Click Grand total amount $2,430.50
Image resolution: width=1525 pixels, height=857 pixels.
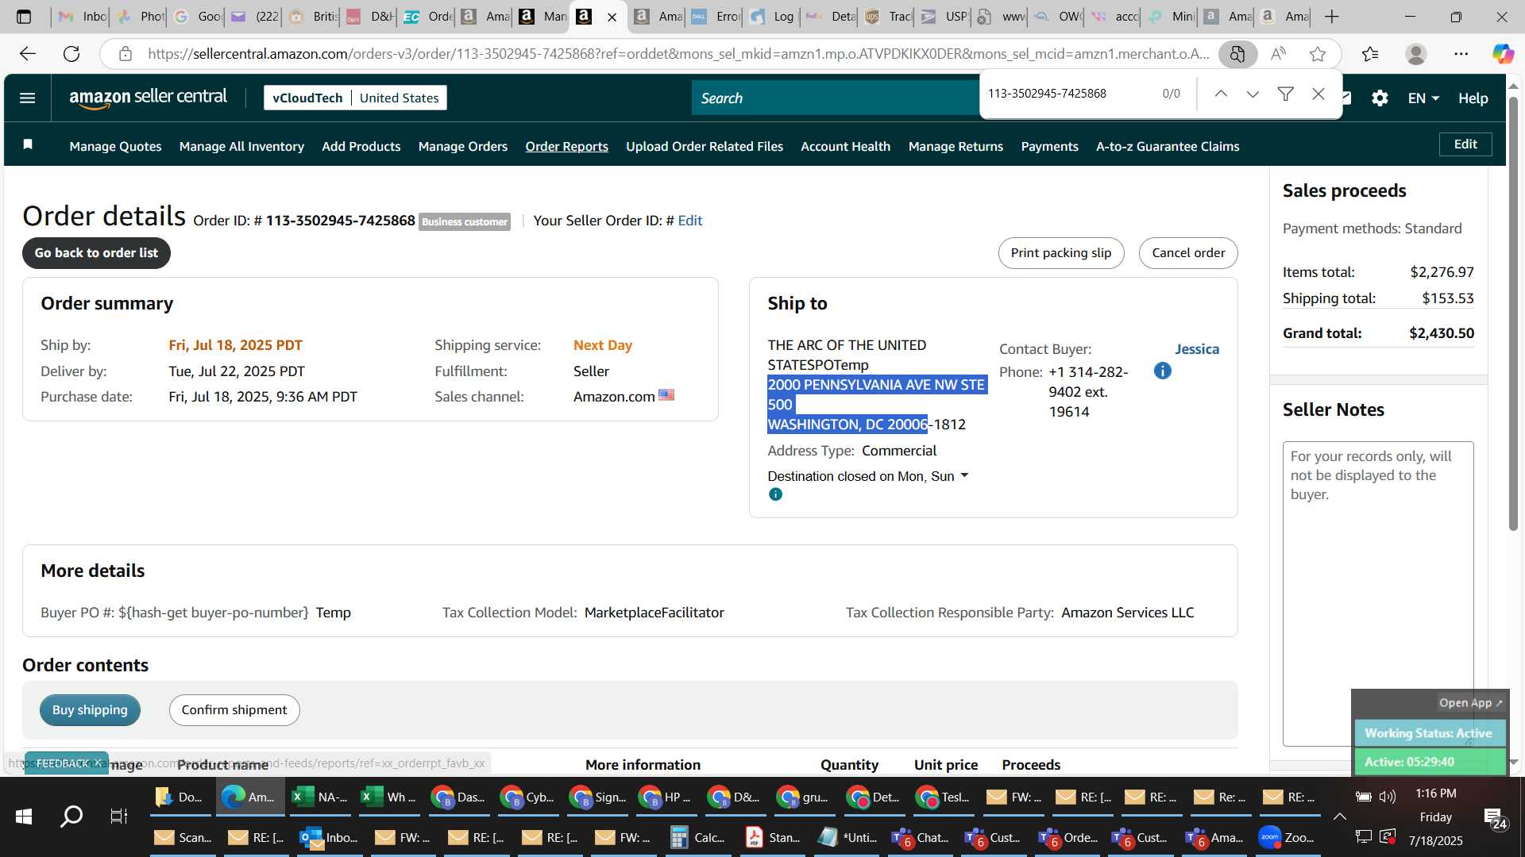coord(1441,333)
